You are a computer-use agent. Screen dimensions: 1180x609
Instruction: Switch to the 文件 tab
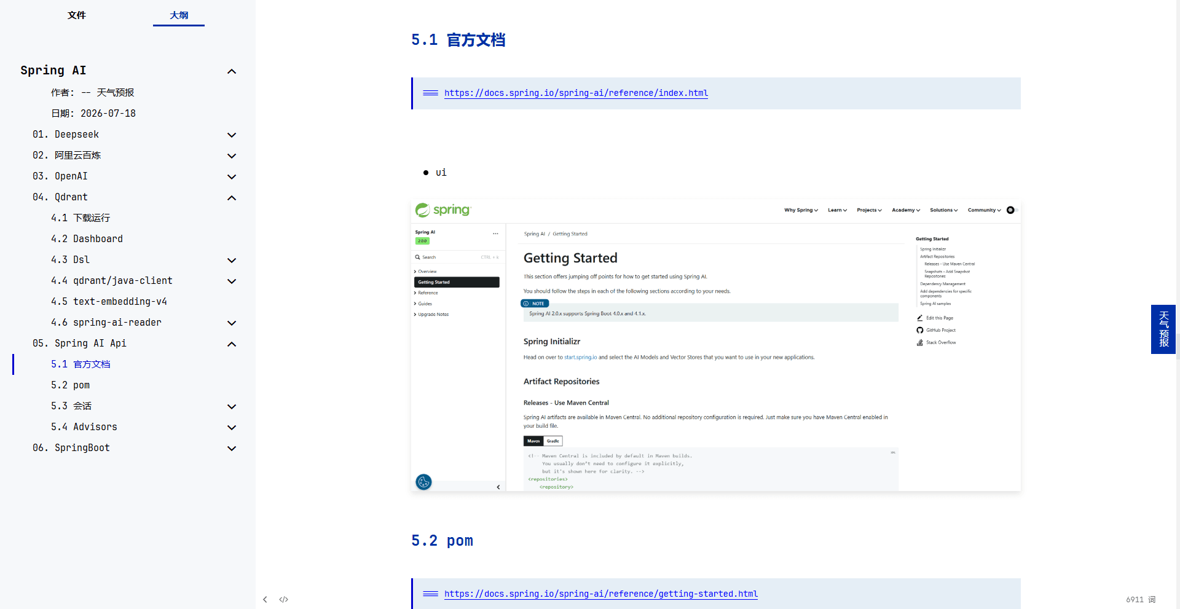tap(77, 15)
